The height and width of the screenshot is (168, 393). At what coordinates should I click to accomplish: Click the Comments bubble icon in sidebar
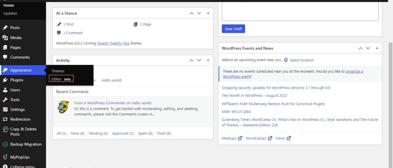[5, 57]
